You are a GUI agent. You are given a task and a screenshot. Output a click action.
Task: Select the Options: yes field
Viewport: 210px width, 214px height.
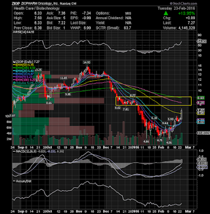(x=113, y=13)
